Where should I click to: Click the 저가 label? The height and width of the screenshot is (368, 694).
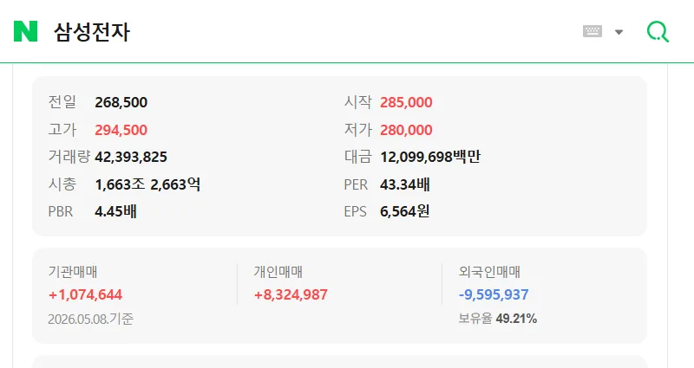pos(357,130)
